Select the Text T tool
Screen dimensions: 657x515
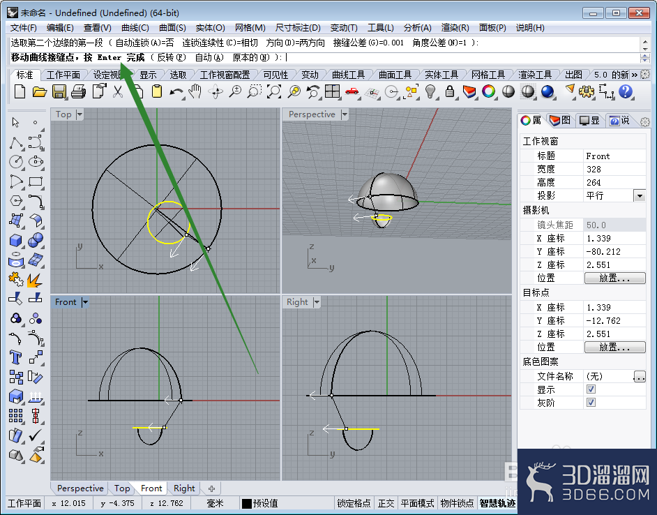pos(15,357)
